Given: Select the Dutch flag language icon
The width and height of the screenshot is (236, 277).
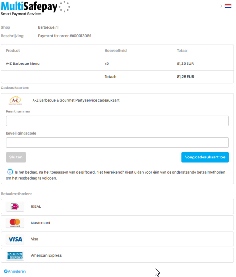Looking at the screenshot, I should tap(228, 6).
